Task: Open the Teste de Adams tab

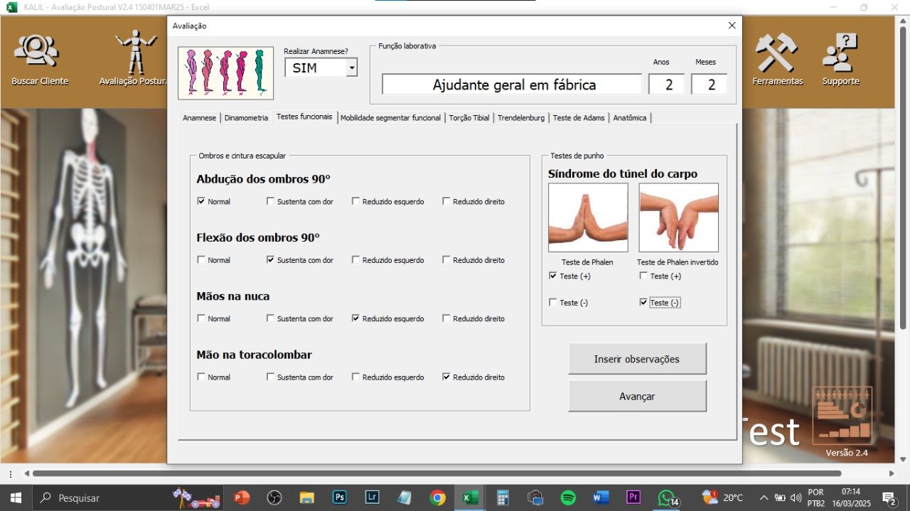Action: tap(579, 118)
